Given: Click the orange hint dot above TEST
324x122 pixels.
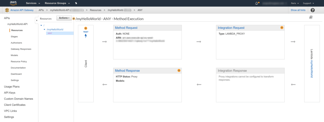Looking at the screenshot, I should 86,28.
